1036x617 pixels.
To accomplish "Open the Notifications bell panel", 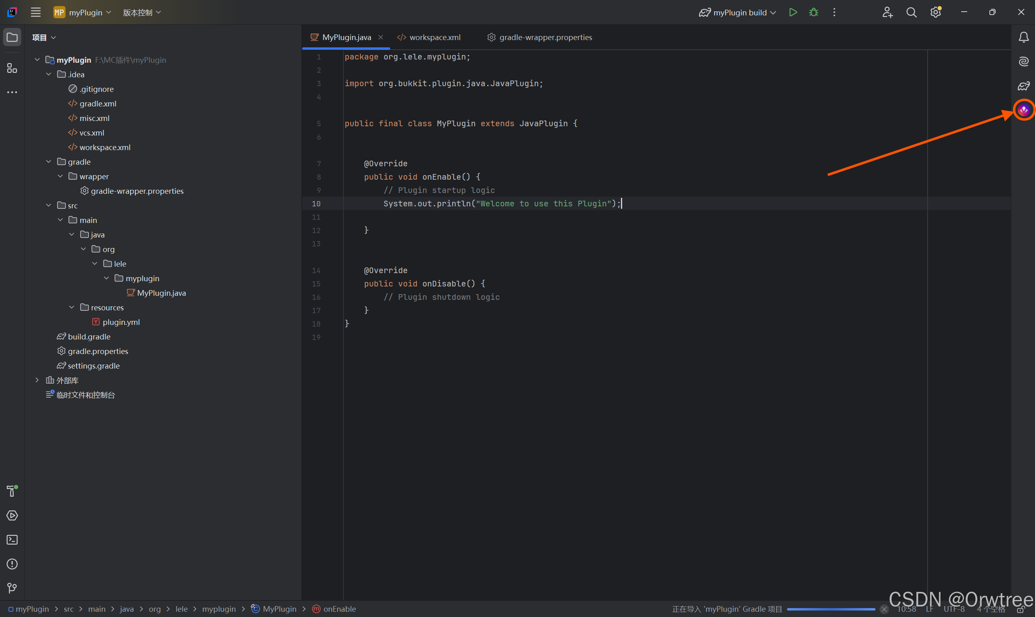I will [x=1023, y=37].
